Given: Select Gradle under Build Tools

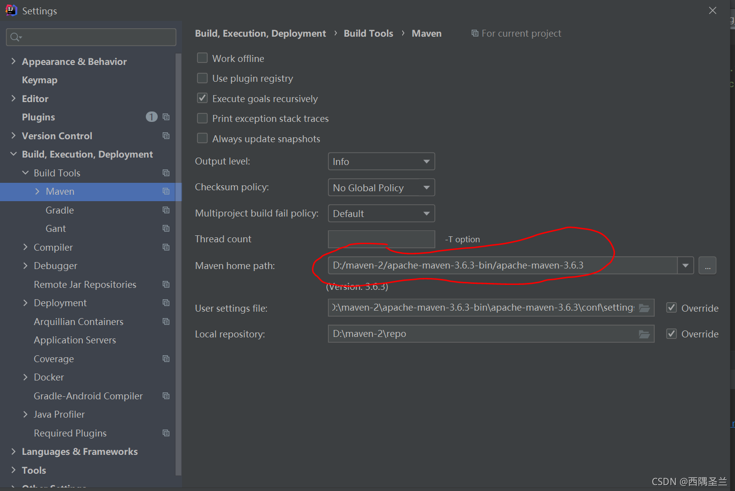Looking at the screenshot, I should click(x=60, y=210).
